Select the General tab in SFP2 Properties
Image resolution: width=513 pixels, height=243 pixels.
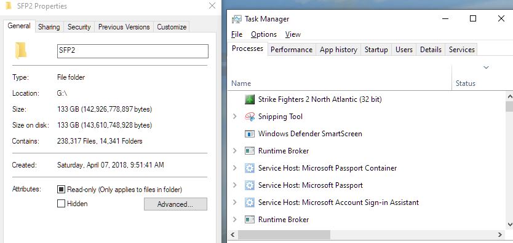click(19, 26)
